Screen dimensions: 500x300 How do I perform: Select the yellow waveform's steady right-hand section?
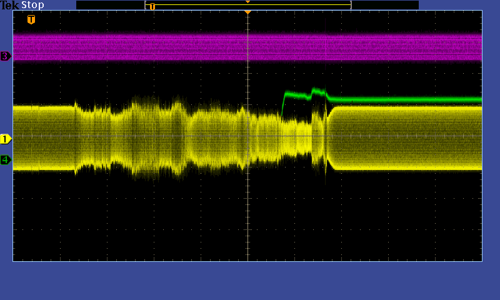tap(406, 137)
